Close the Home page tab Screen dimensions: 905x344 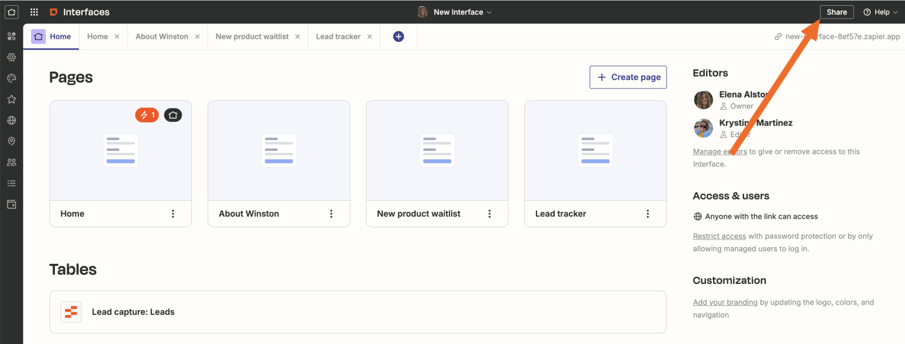pos(117,37)
